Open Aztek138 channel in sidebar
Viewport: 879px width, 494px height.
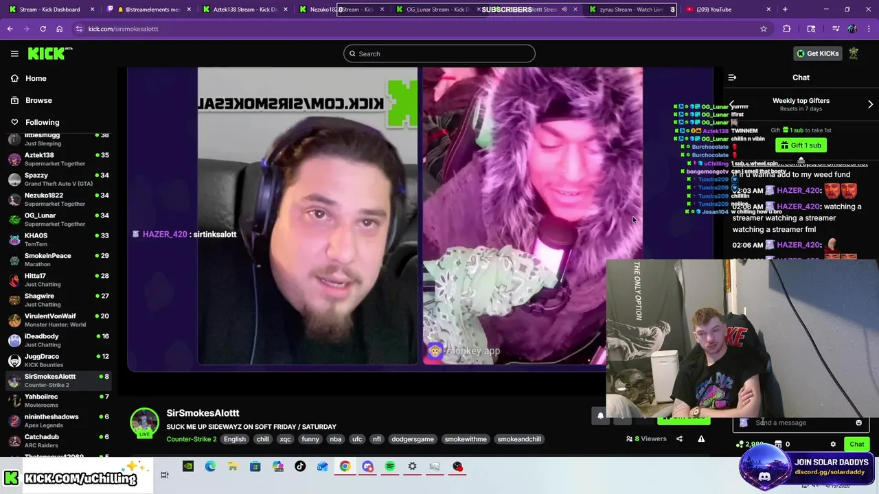(x=58, y=159)
